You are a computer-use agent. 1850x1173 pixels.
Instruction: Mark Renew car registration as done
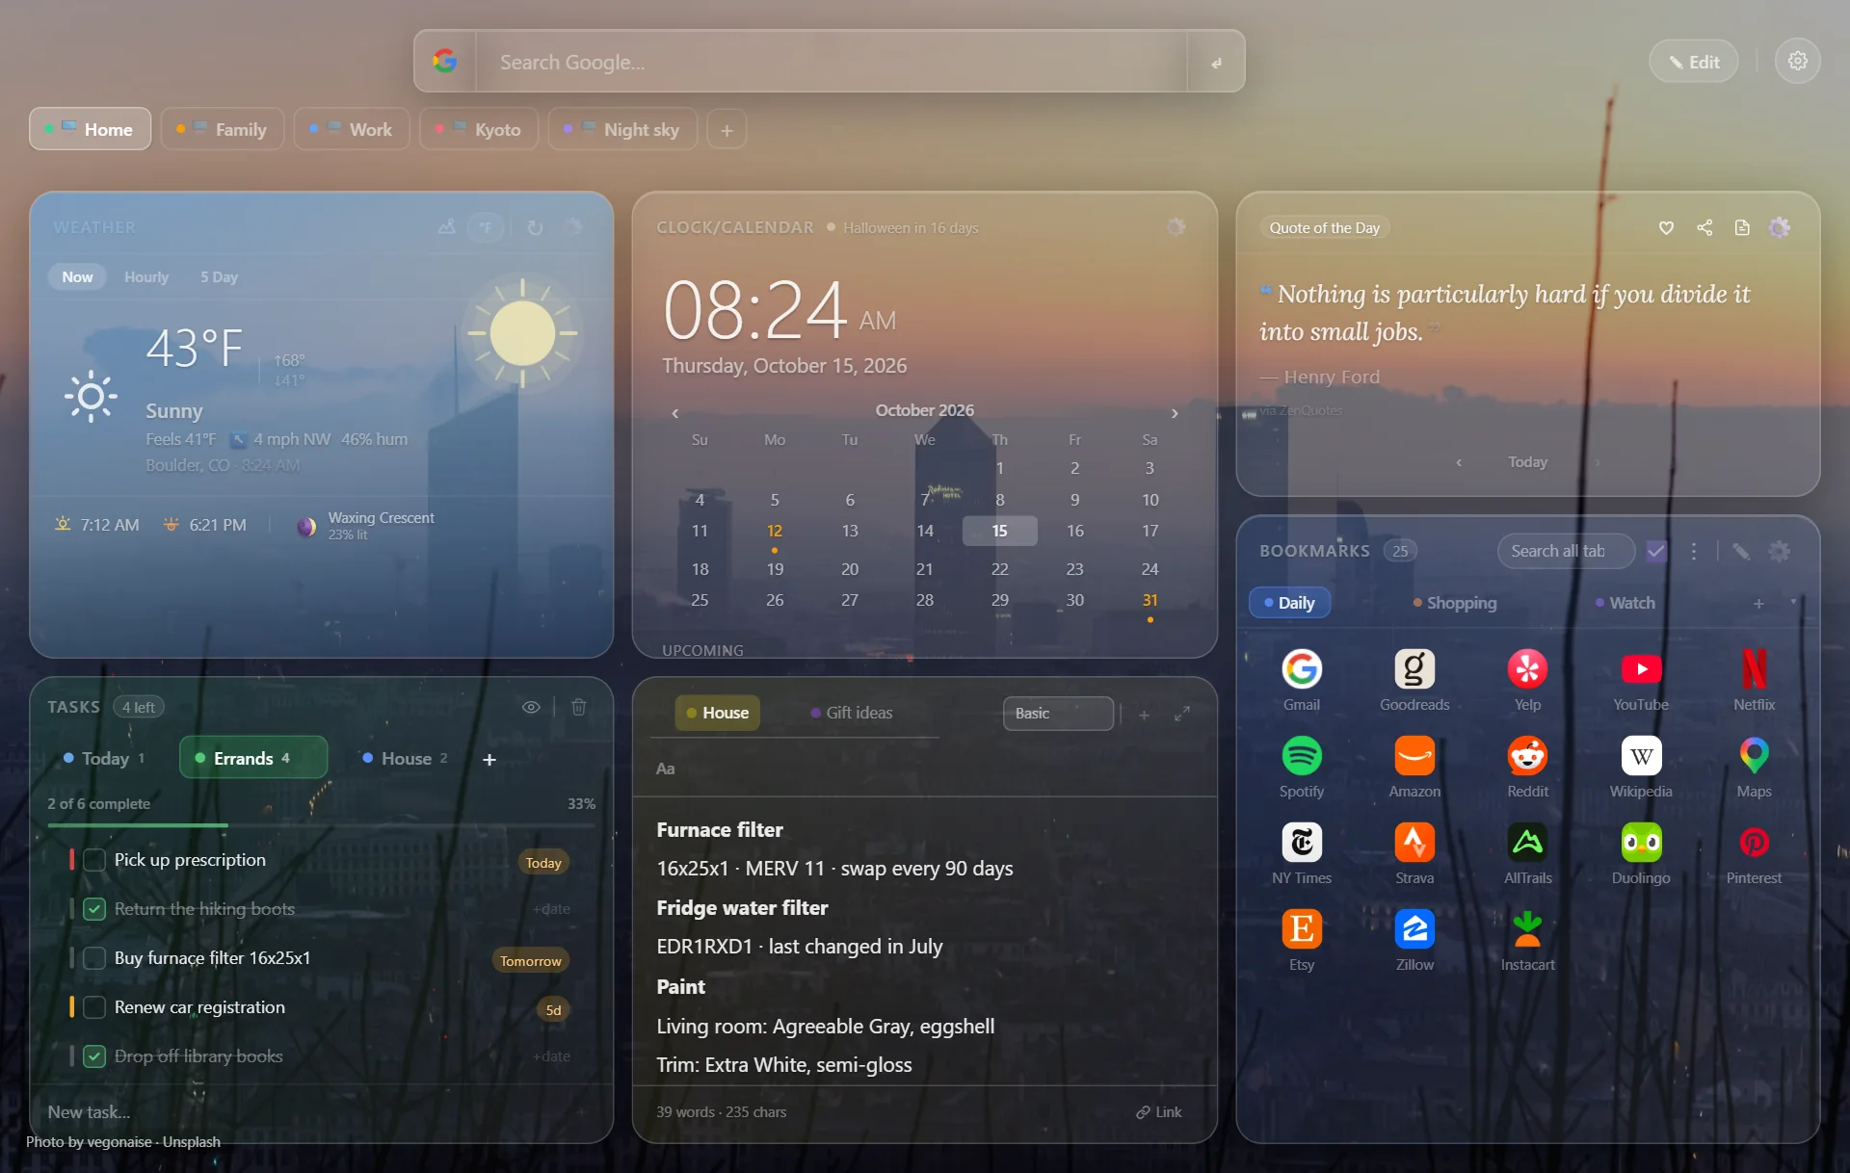[x=94, y=1007]
